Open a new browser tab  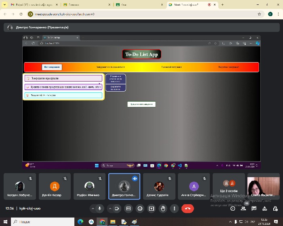(x=222, y=4)
